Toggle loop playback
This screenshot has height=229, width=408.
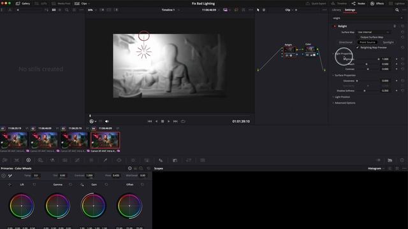point(183,121)
